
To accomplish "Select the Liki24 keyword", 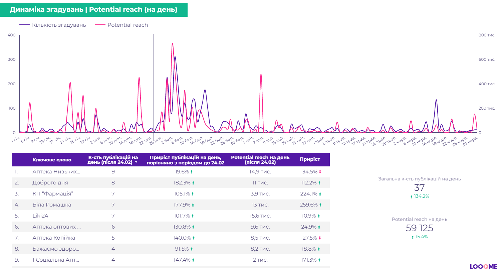I will 40,216.
